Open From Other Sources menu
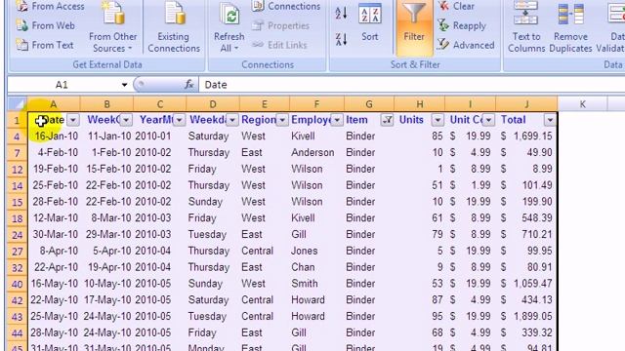 click(113, 28)
